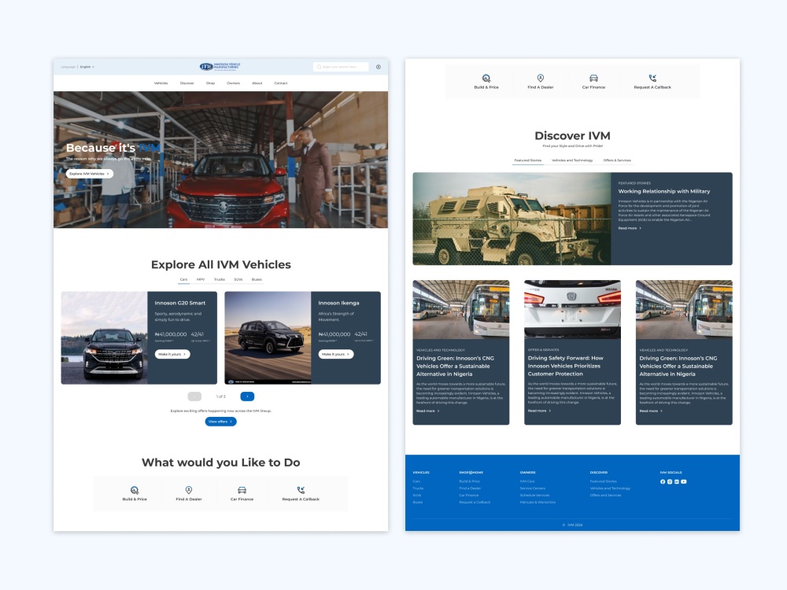Click footer Service Centers link
This screenshot has width=787, height=590.
(533, 489)
